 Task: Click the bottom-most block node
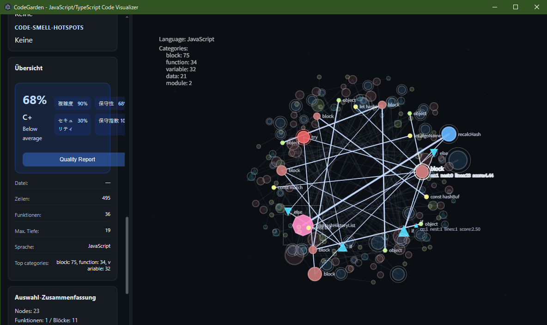[x=315, y=274]
